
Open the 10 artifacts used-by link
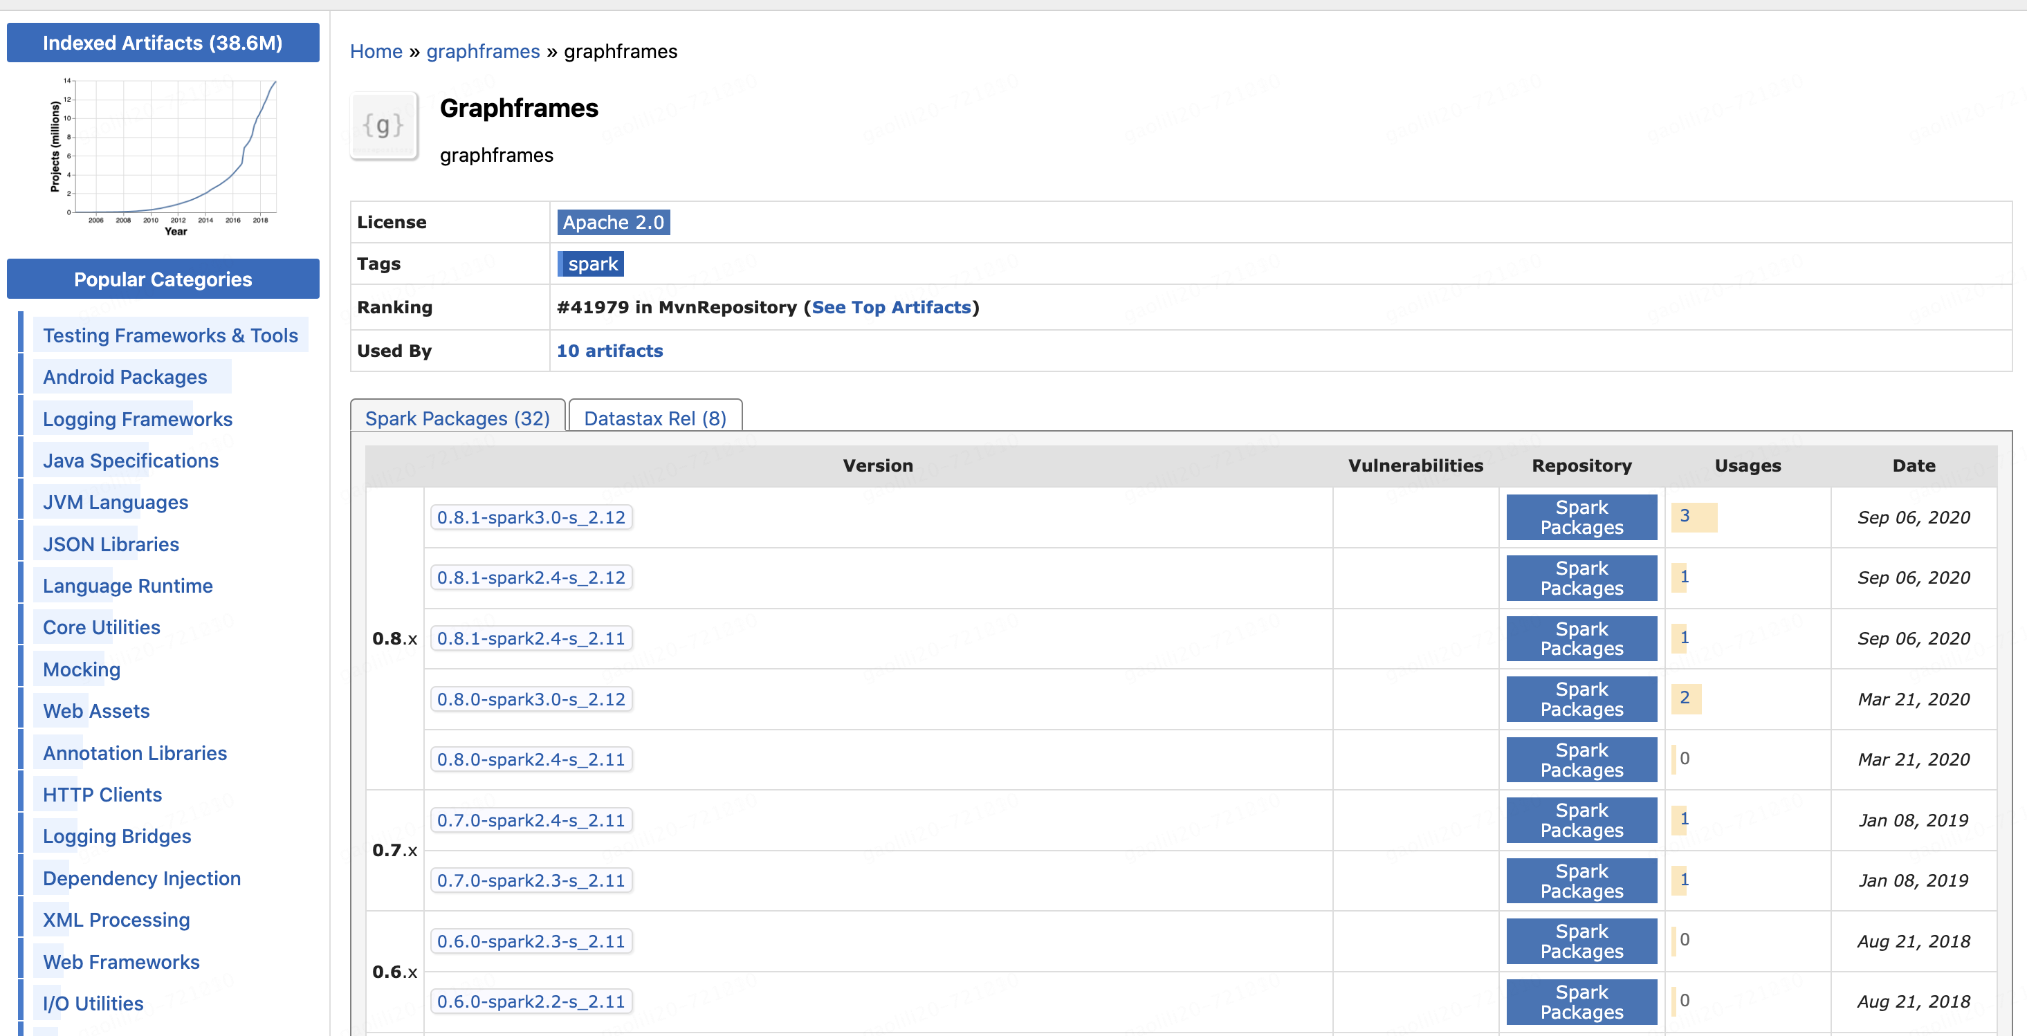(610, 351)
